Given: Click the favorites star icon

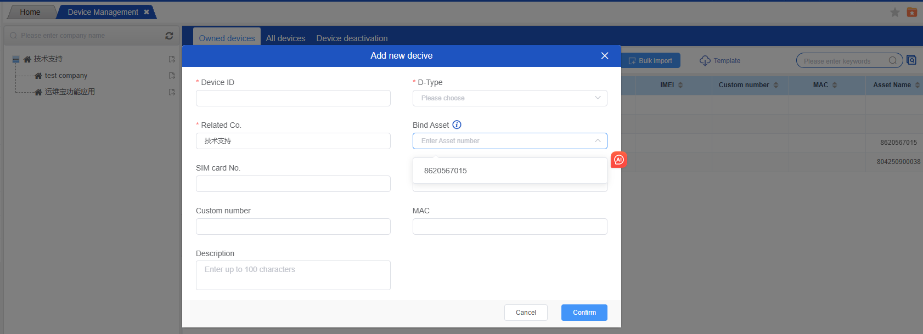Looking at the screenshot, I should (894, 12).
